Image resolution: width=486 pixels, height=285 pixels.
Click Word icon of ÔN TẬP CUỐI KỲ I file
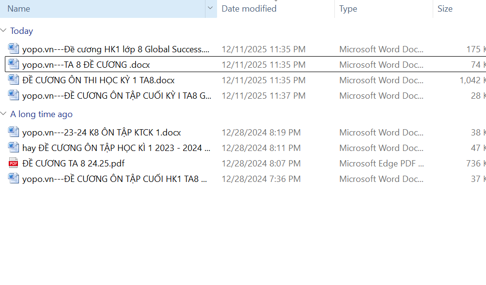[x=14, y=95]
